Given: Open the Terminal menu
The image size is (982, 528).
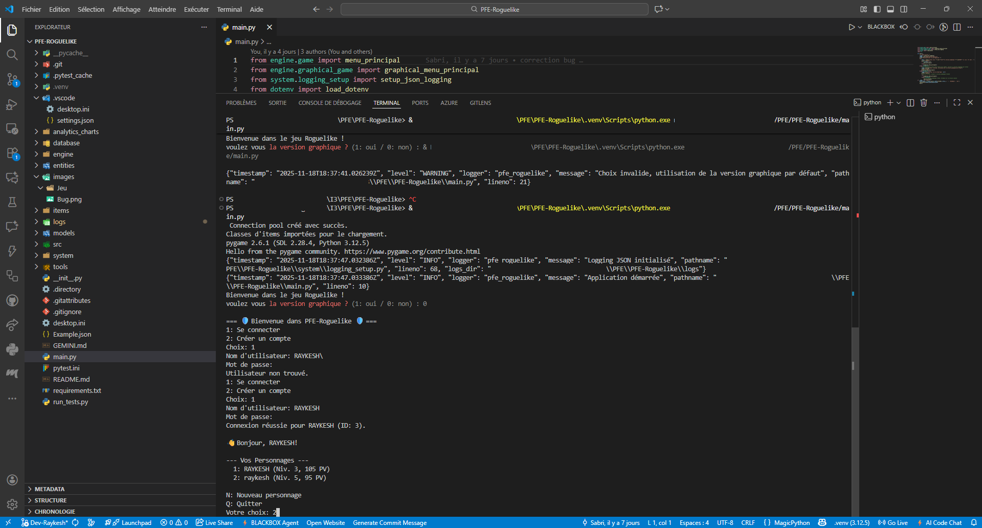Looking at the screenshot, I should 229,9.
